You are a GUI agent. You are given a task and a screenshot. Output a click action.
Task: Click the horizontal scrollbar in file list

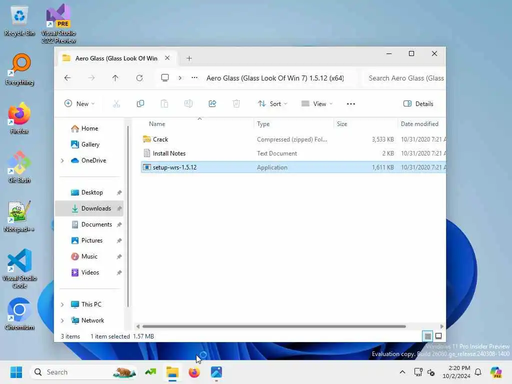tap(274, 326)
